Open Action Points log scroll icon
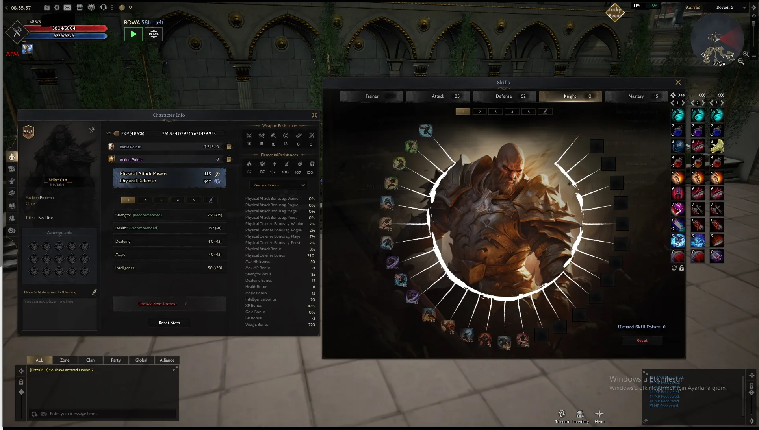Viewport: 759px width, 430px height. [229, 159]
